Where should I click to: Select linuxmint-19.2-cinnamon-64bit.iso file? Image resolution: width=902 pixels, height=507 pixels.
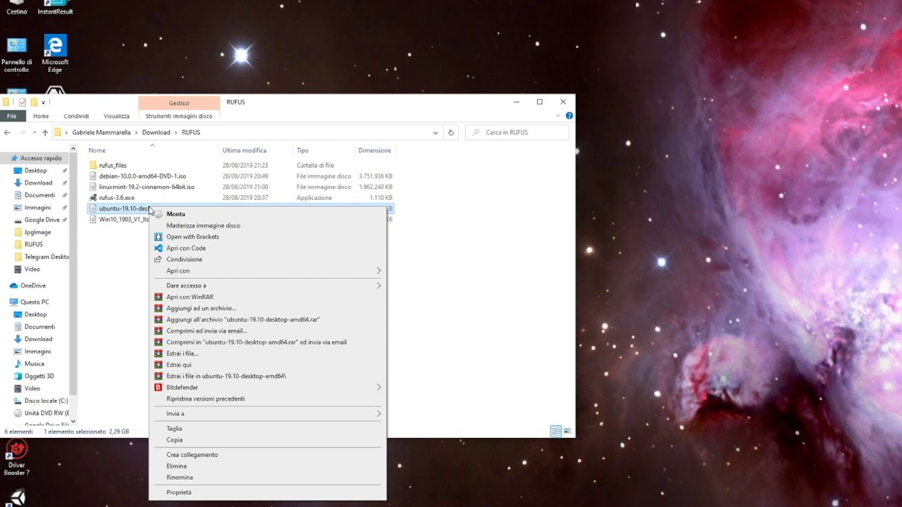tap(147, 187)
